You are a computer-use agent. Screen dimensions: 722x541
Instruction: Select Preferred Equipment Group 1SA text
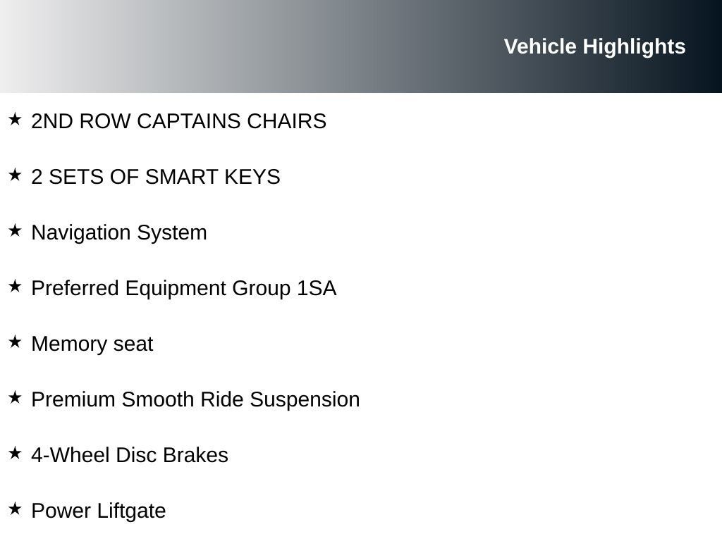[184, 288]
